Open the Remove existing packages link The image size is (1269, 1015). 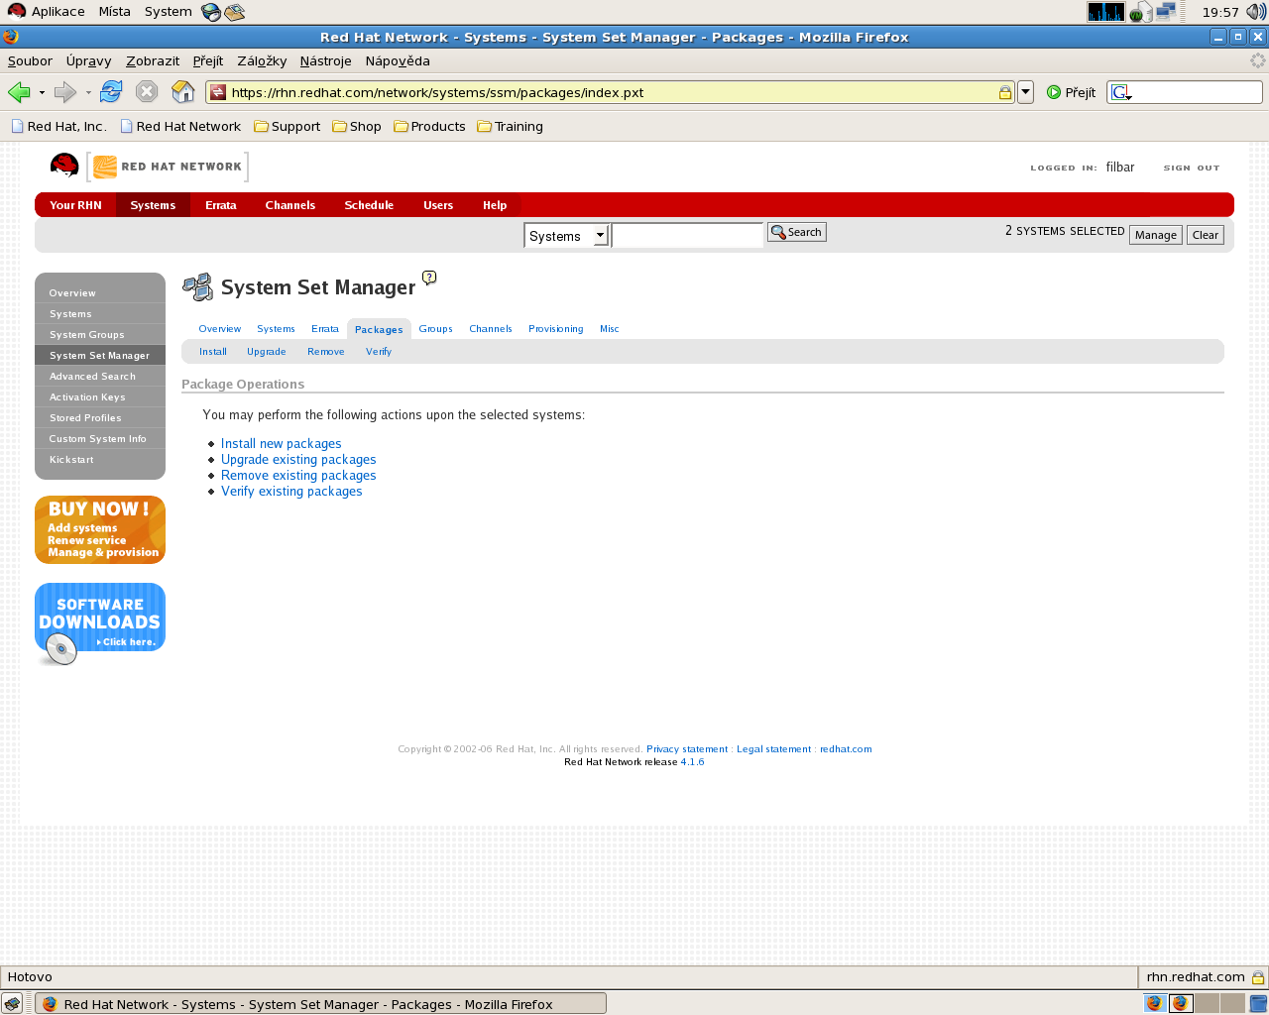click(298, 476)
